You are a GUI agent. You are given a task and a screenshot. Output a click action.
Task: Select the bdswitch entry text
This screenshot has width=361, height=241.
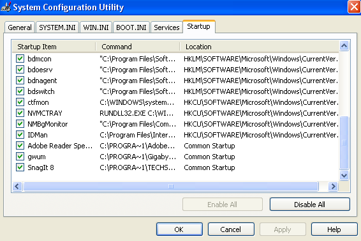41,91
